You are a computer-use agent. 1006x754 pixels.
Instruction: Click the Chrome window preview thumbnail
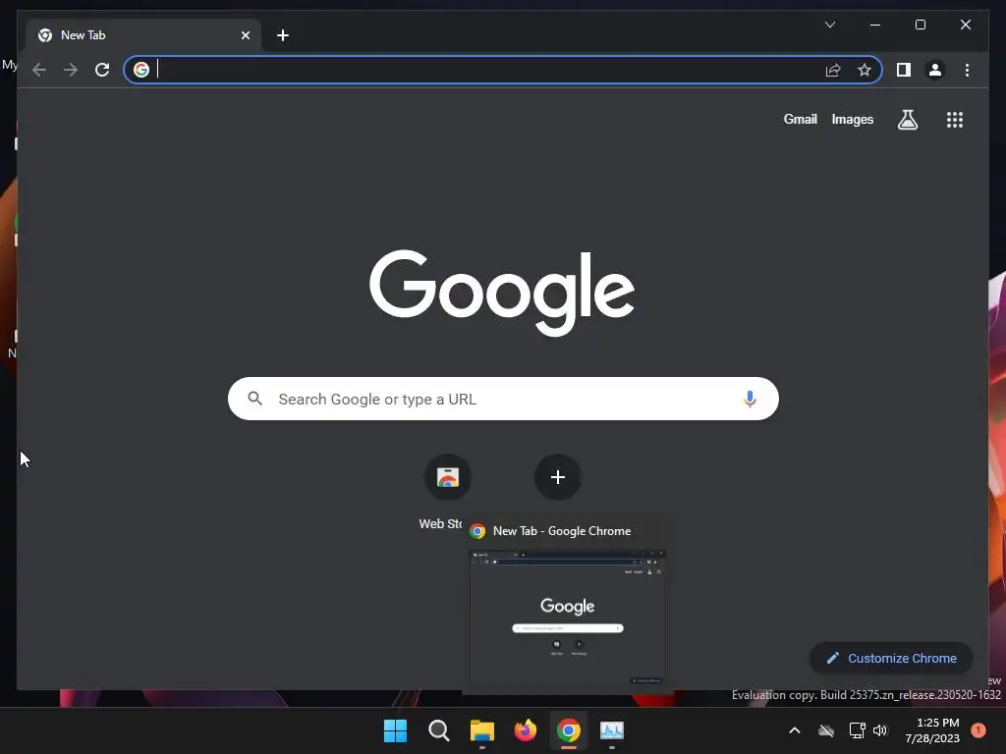(x=567, y=619)
